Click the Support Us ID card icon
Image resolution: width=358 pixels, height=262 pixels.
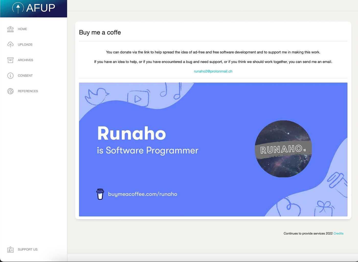[10, 249]
